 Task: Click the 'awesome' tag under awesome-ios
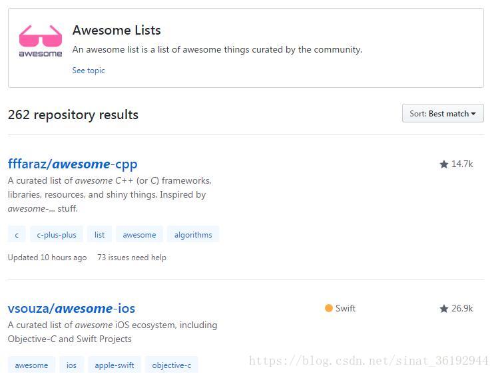click(x=31, y=365)
